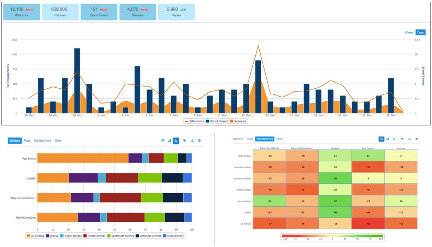Click highlighted stacked chart icon in bar panel
The image size is (432, 247).
[x=176, y=141]
